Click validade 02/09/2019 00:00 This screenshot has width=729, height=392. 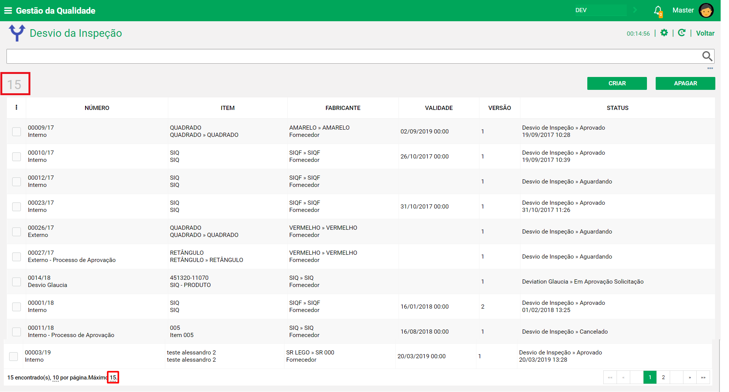[x=424, y=132]
